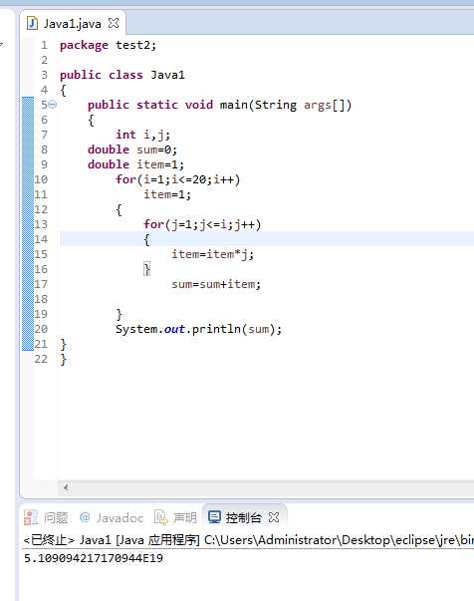
Task: Open the Javadoc tab
Action: (112, 518)
